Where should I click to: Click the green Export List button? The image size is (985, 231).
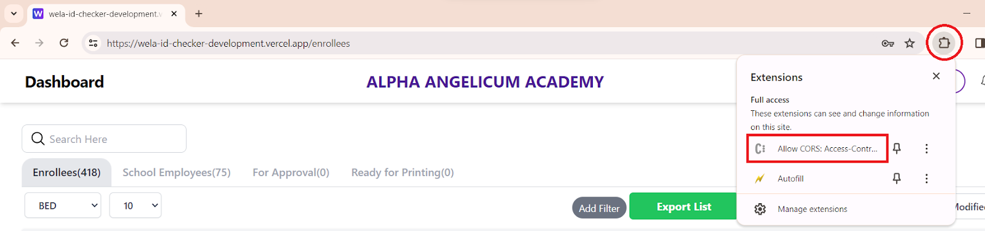(683, 206)
